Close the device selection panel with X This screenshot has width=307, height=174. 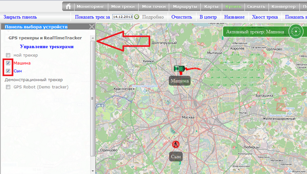click(91, 27)
